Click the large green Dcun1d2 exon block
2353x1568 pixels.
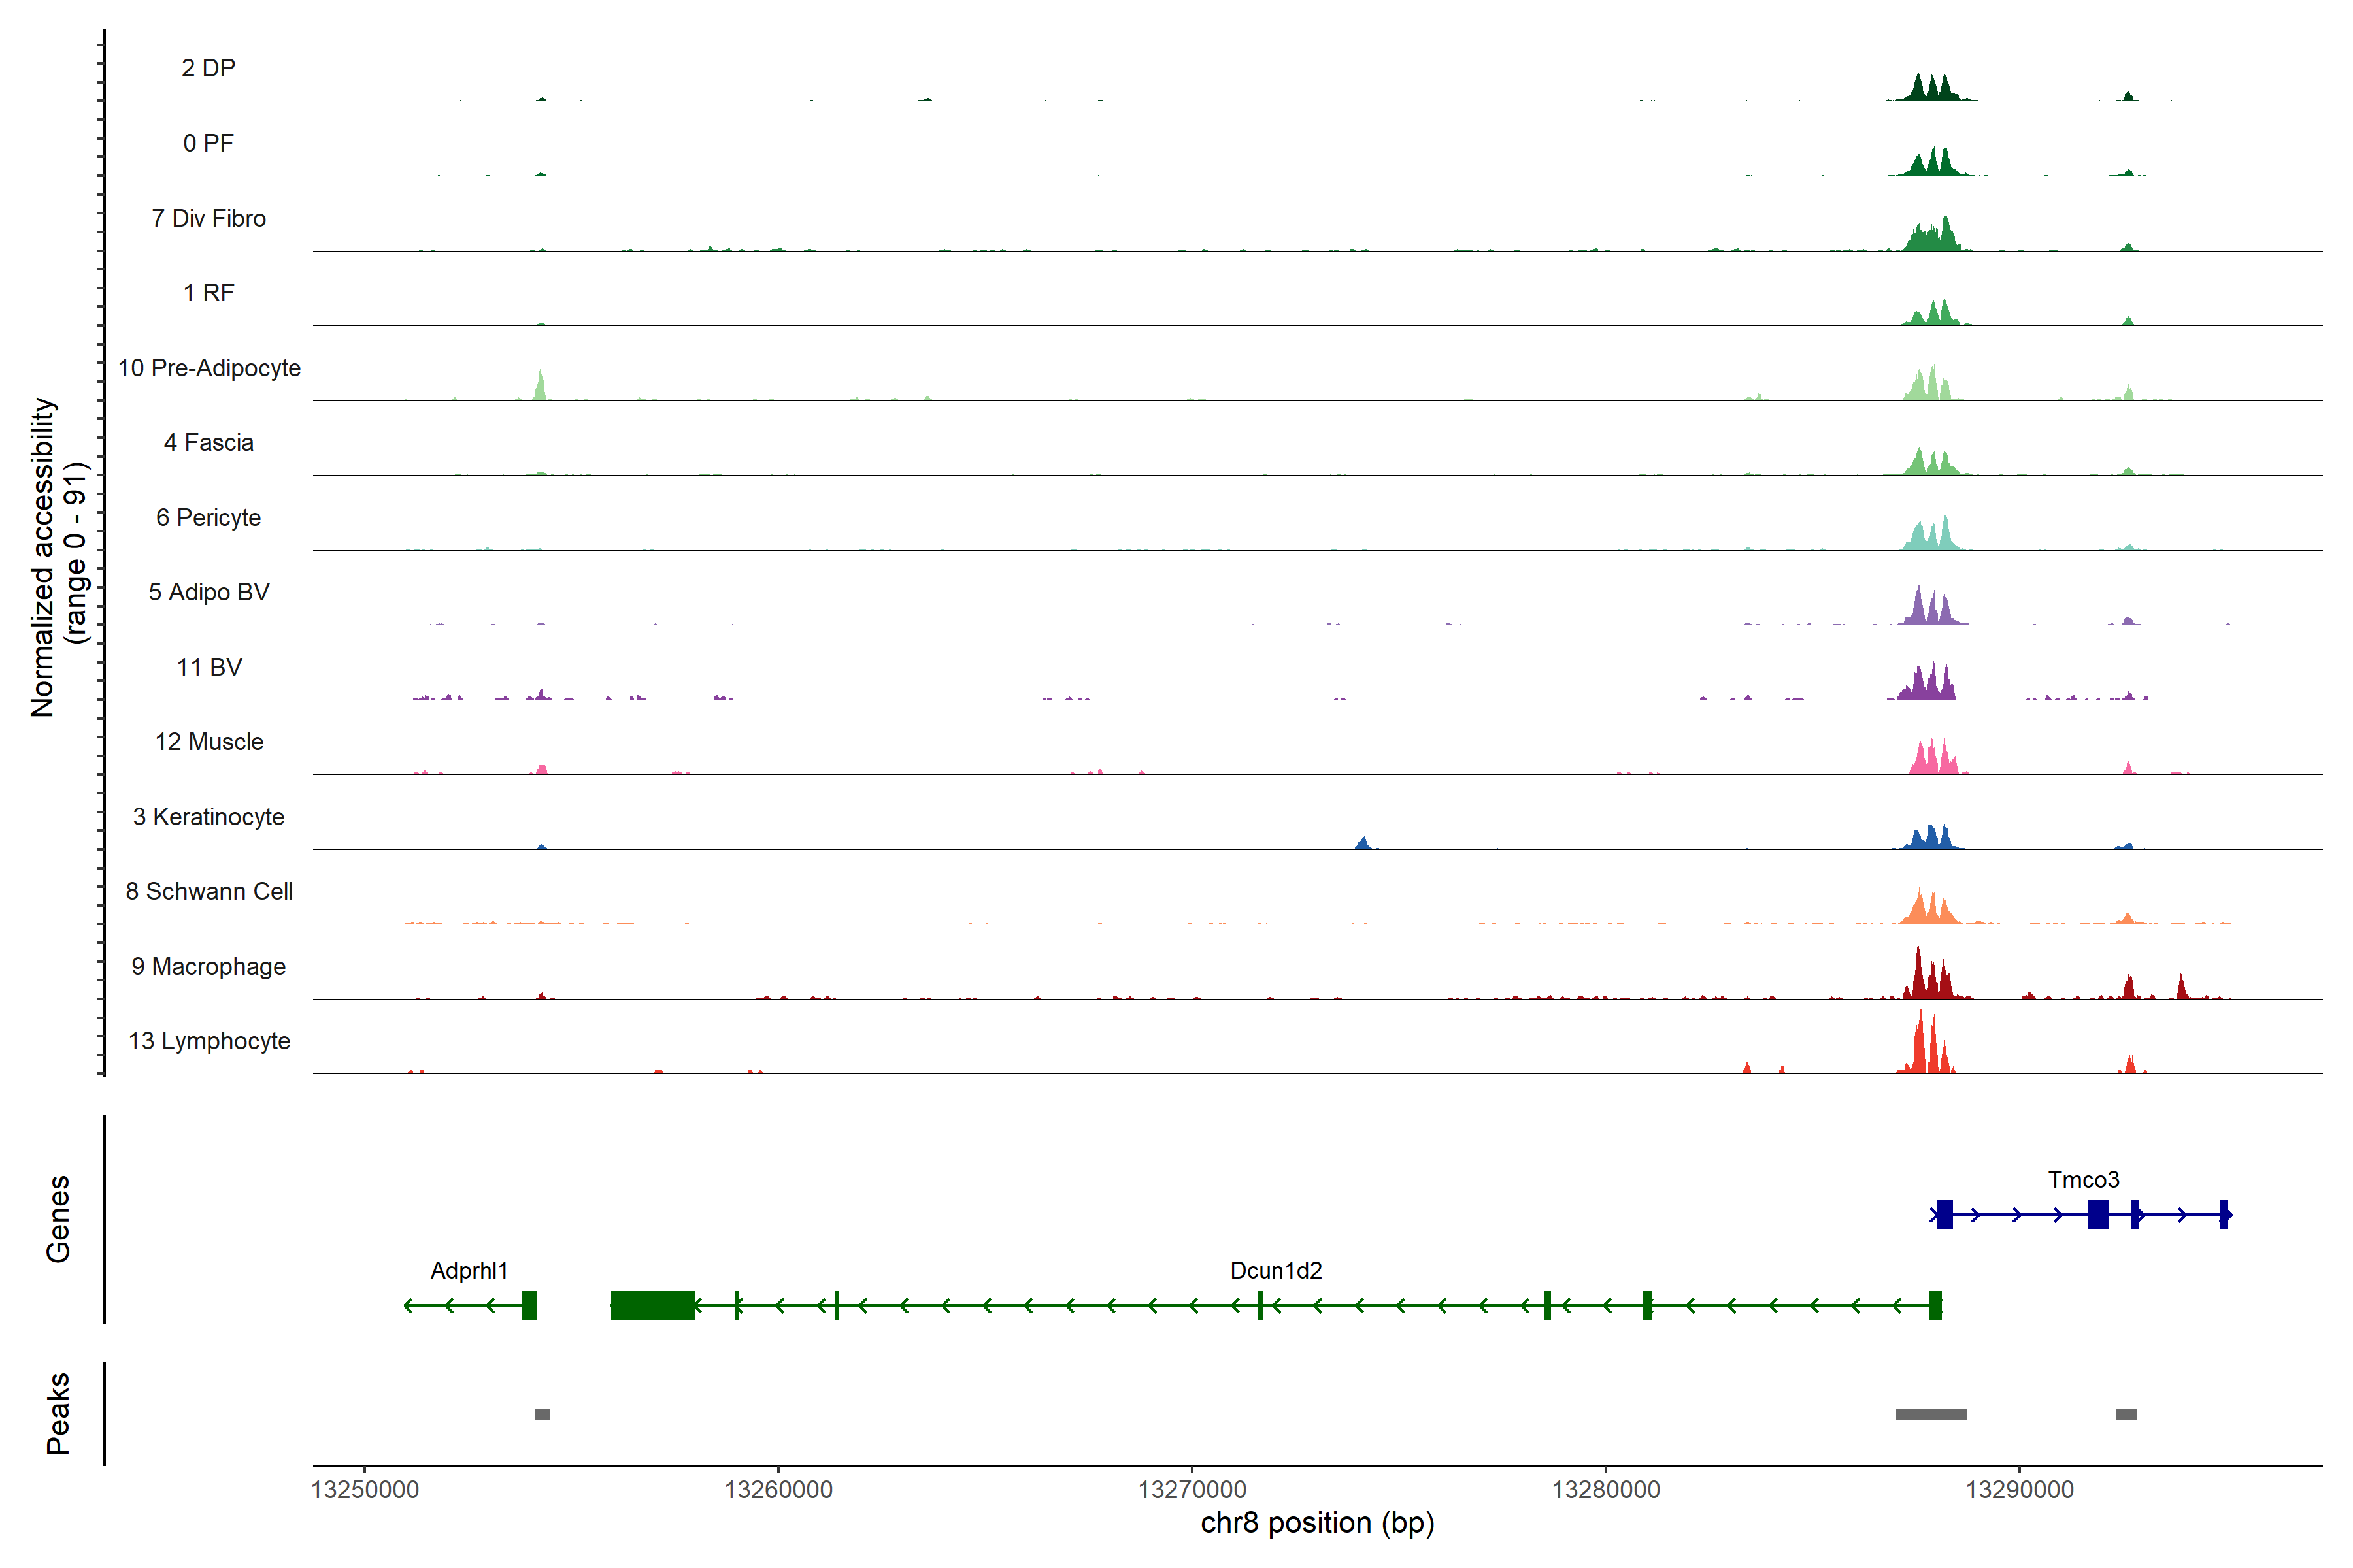pyautogui.click(x=652, y=1305)
